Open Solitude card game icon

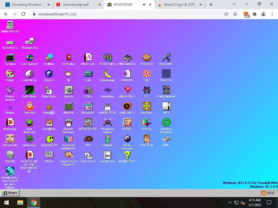point(108,141)
